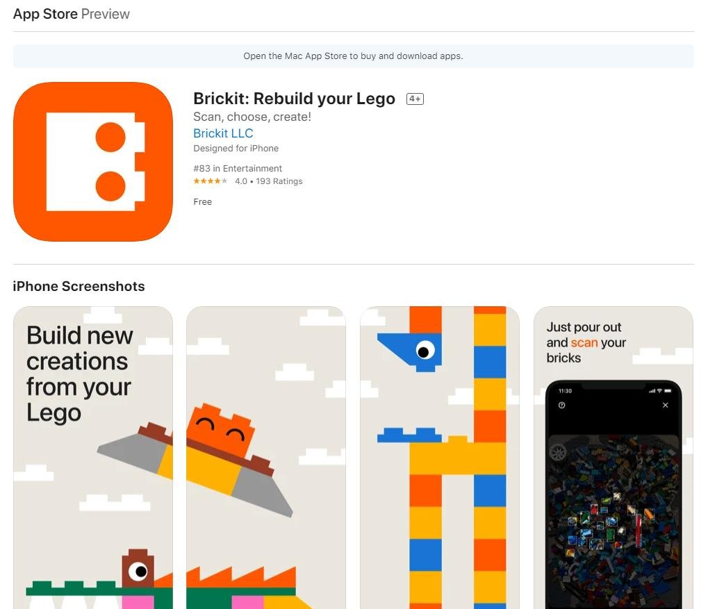Screen dimensions: 708x609
Task: Click the iPhone Screenshots heading
Action: [x=79, y=286]
